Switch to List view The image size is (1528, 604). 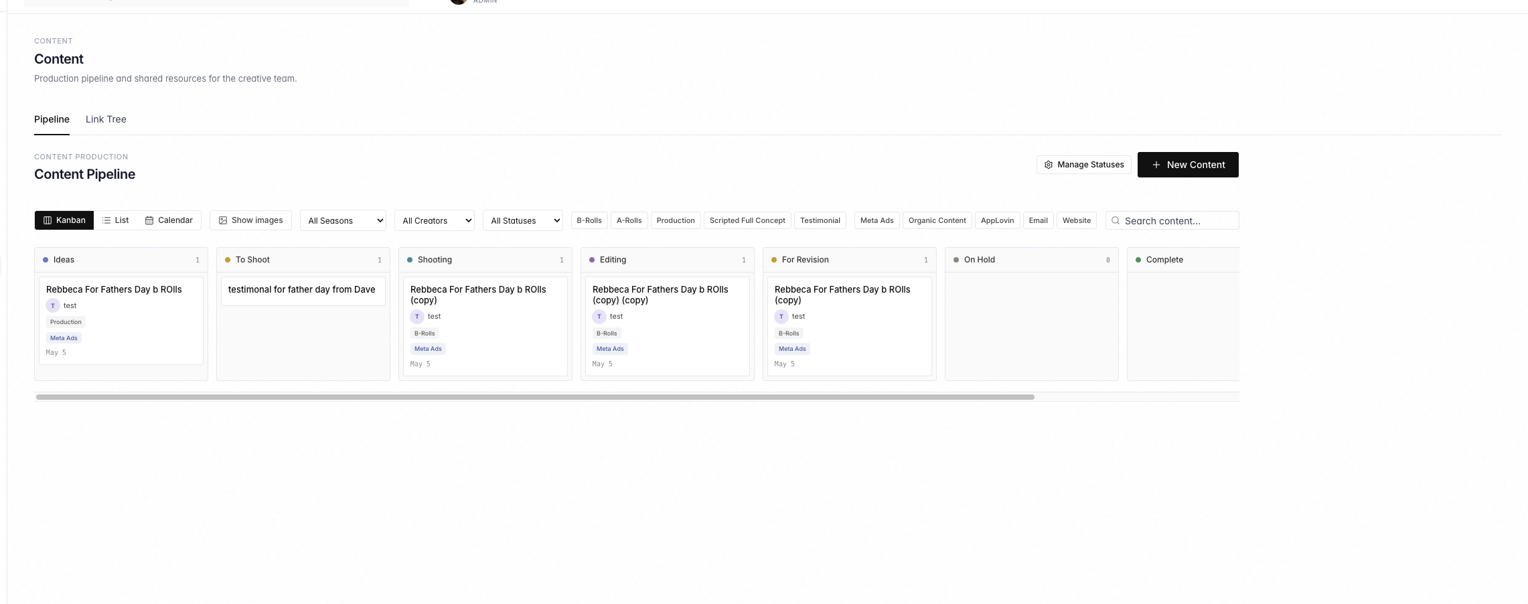pos(115,220)
